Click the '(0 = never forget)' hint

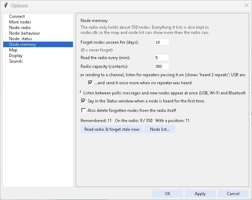point(97,50)
